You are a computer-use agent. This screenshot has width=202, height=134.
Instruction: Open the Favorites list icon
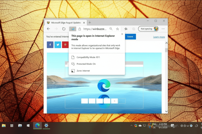(126, 29)
